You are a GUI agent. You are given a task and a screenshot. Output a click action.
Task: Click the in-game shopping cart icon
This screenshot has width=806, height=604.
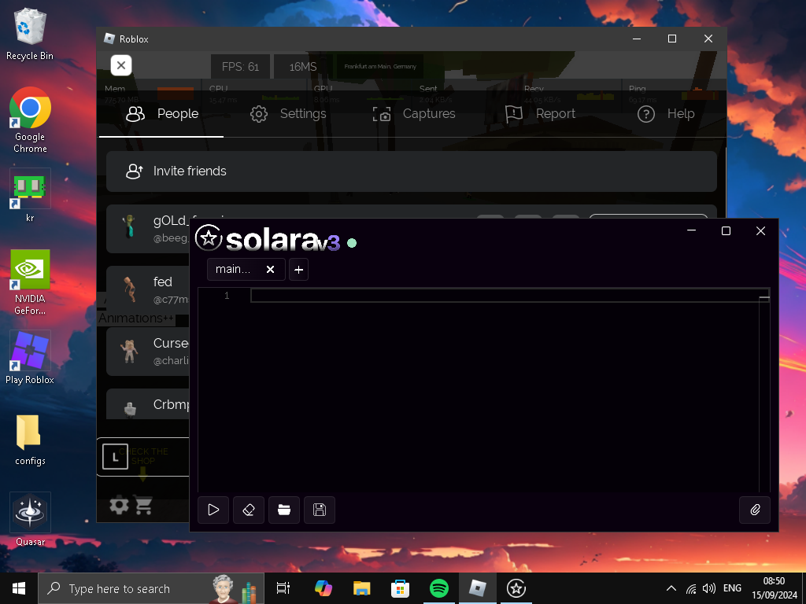tap(144, 506)
